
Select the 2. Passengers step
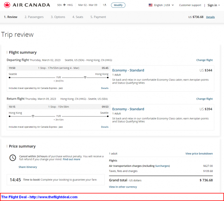click(34, 17)
